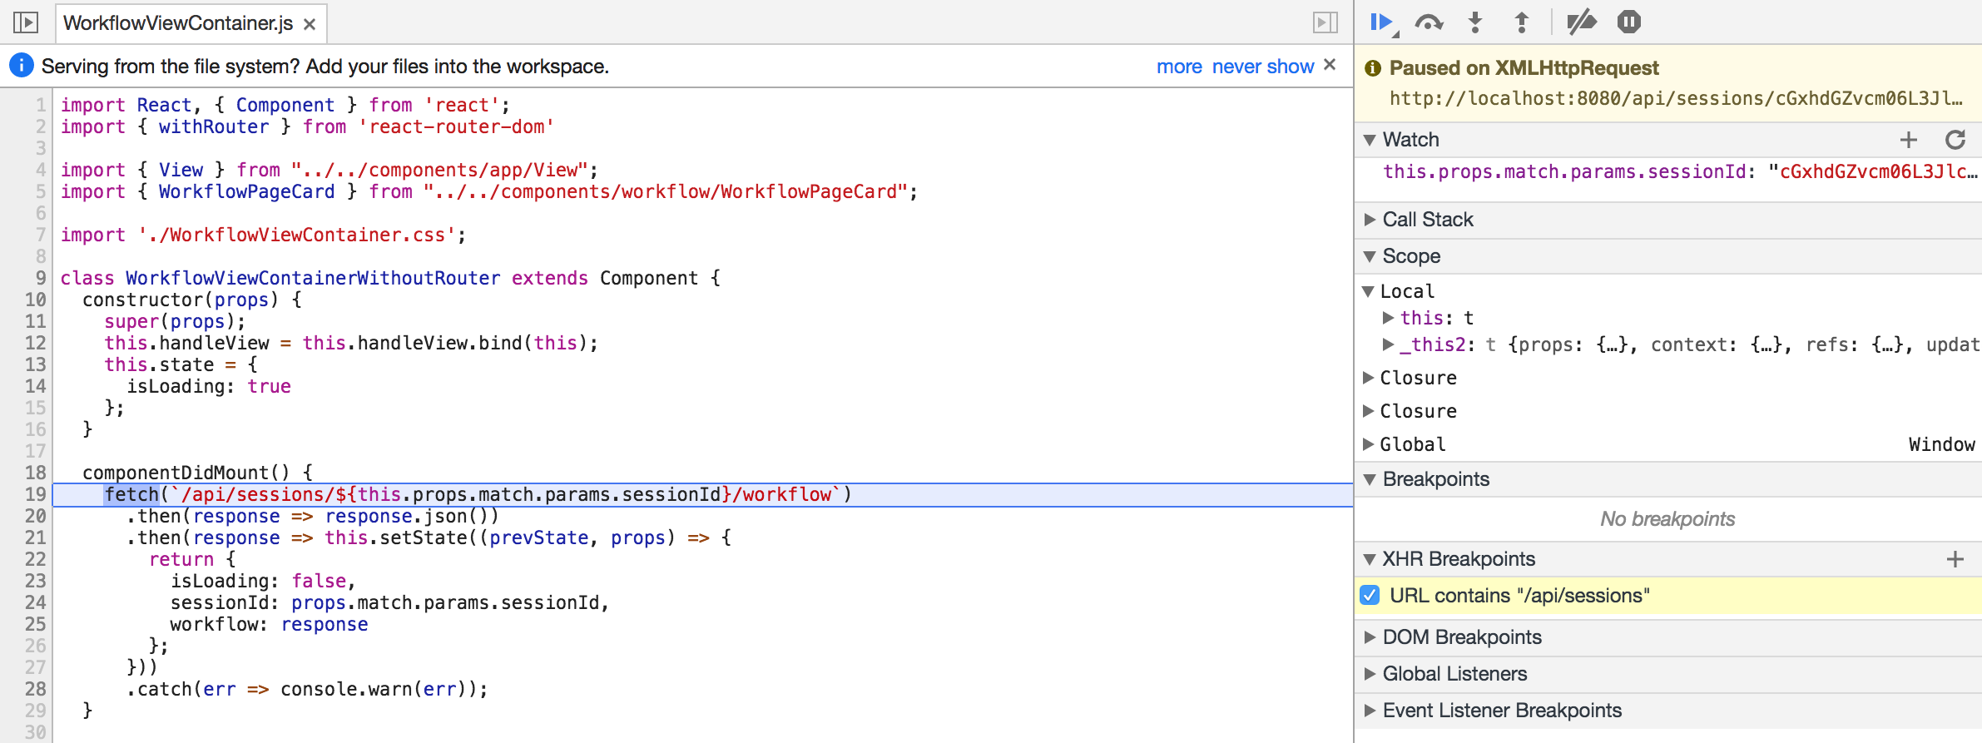
Task: Expand Event Listener Breakpoints section
Action: [x=1370, y=711]
